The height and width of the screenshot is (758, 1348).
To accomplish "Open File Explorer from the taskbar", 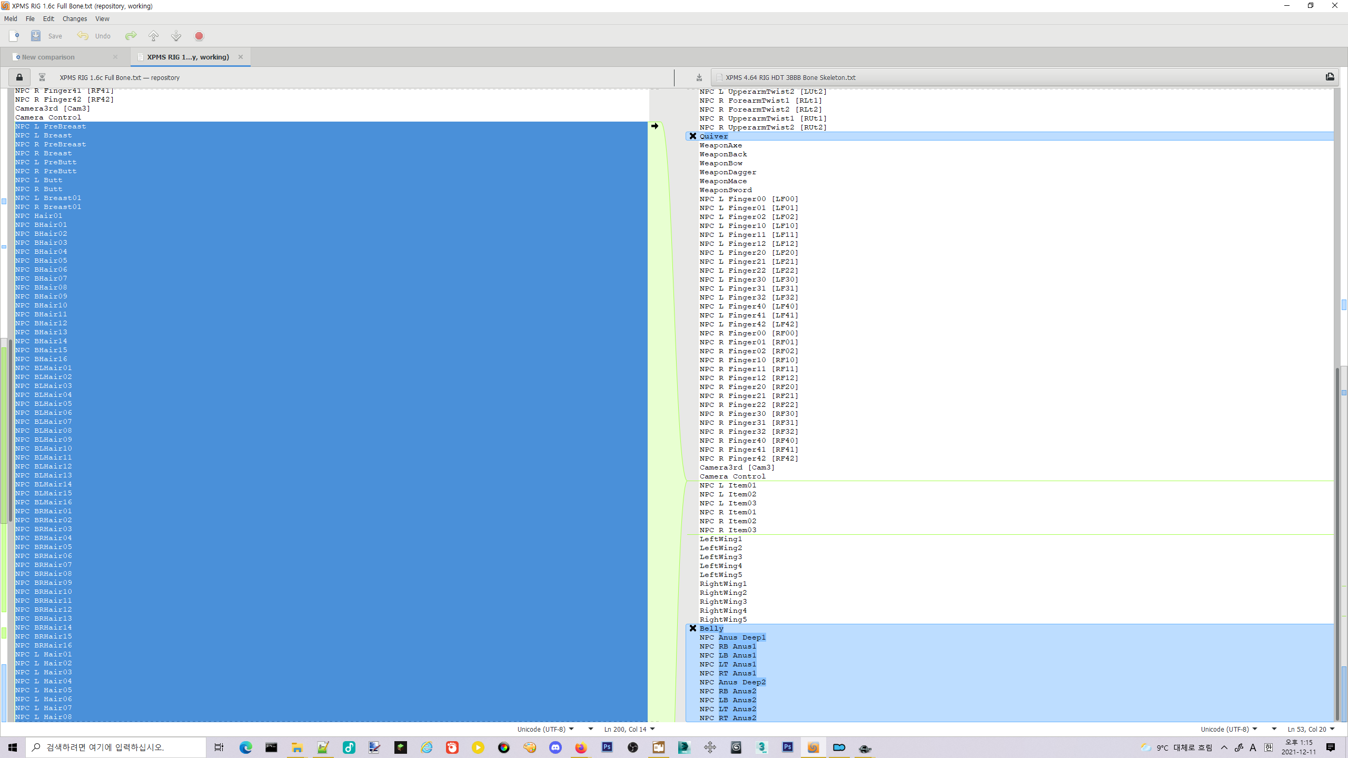I will tap(297, 747).
